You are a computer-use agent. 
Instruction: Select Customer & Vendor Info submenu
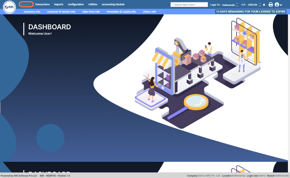point(61,12)
